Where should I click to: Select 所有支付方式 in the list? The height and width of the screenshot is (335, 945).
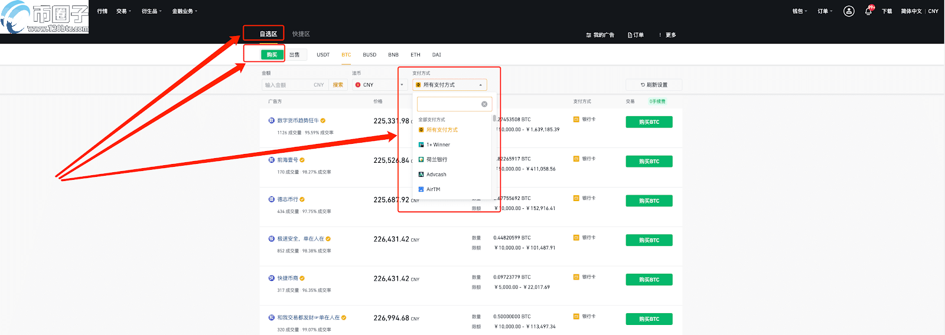coord(454,130)
